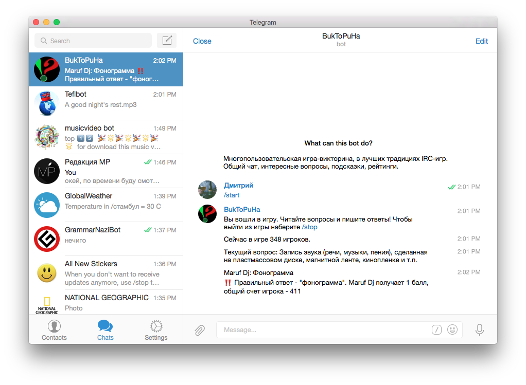Click the compose new message icon
This screenshot has height=385, width=526.
tap(167, 41)
